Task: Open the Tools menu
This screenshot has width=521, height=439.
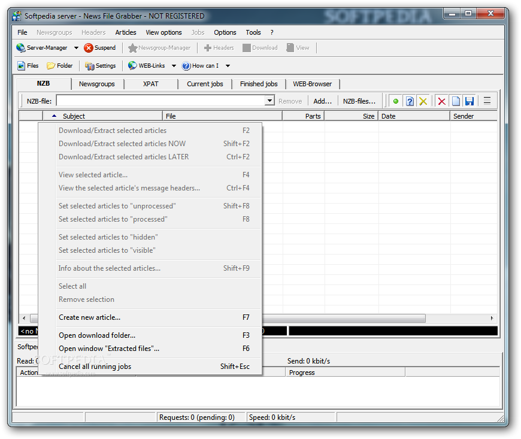Action: pos(253,32)
